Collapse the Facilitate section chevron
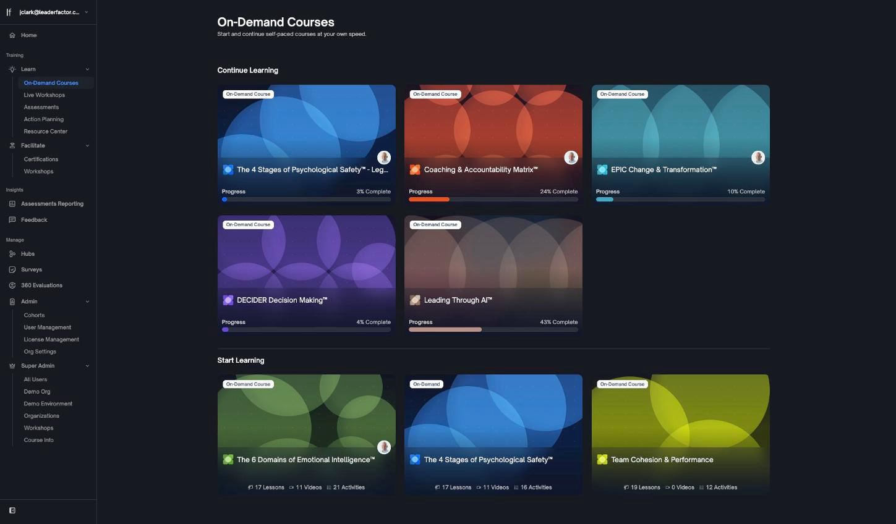The height and width of the screenshot is (524, 896). point(87,146)
